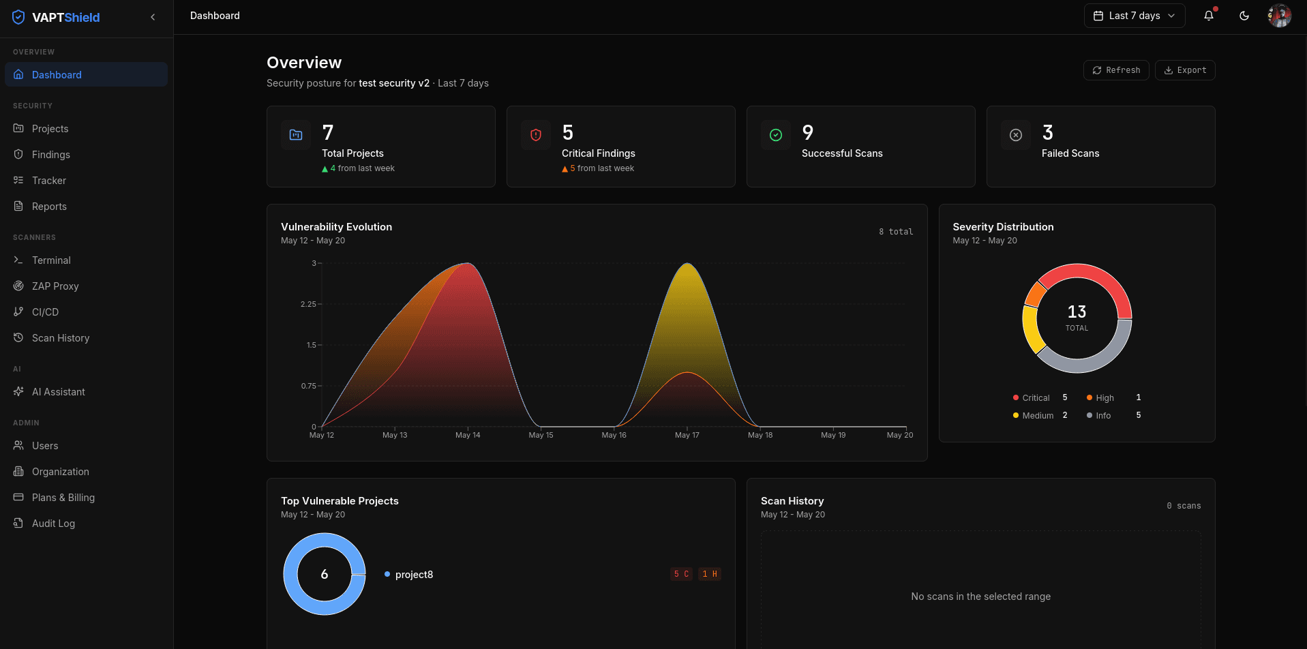The image size is (1307, 649).
Task: Click the Successful Scans check icon
Action: click(776, 135)
